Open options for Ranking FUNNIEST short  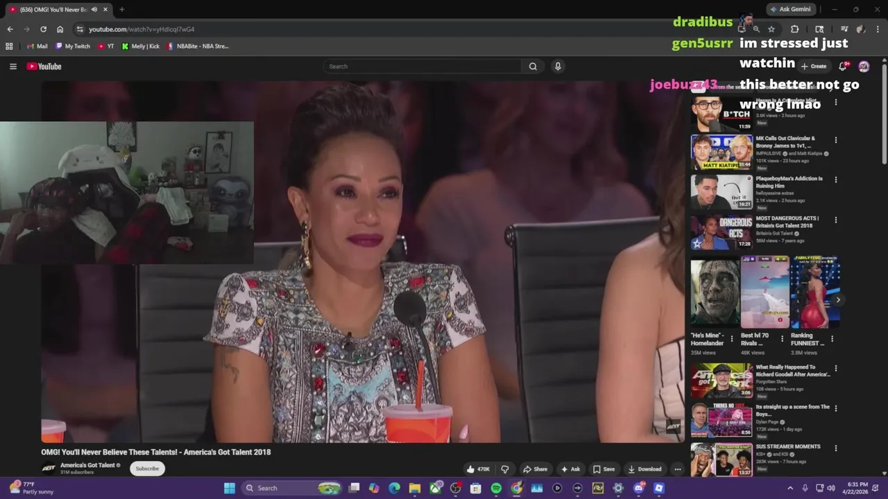[x=832, y=339]
